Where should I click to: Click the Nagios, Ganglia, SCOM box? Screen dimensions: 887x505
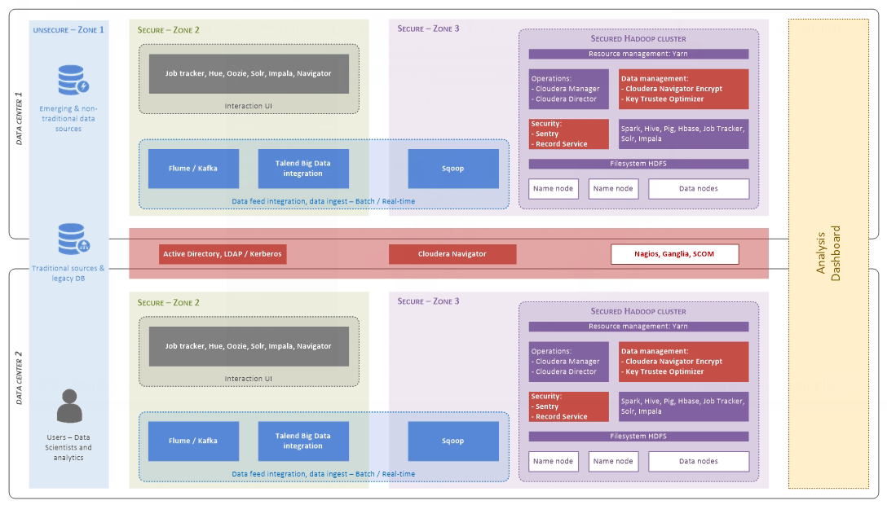(x=674, y=254)
